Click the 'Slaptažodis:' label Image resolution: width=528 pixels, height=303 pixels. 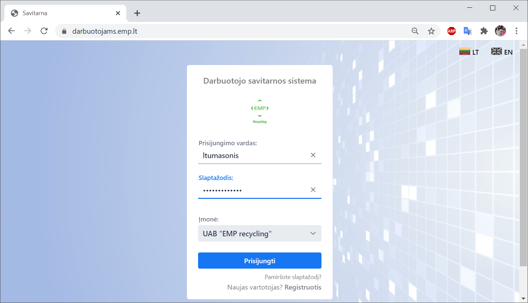coord(216,178)
